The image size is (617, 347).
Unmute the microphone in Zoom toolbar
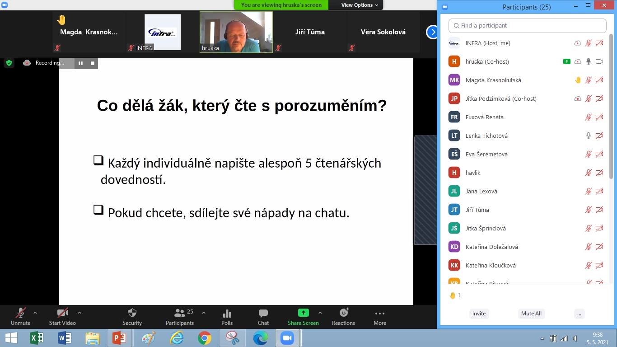tap(20, 316)
